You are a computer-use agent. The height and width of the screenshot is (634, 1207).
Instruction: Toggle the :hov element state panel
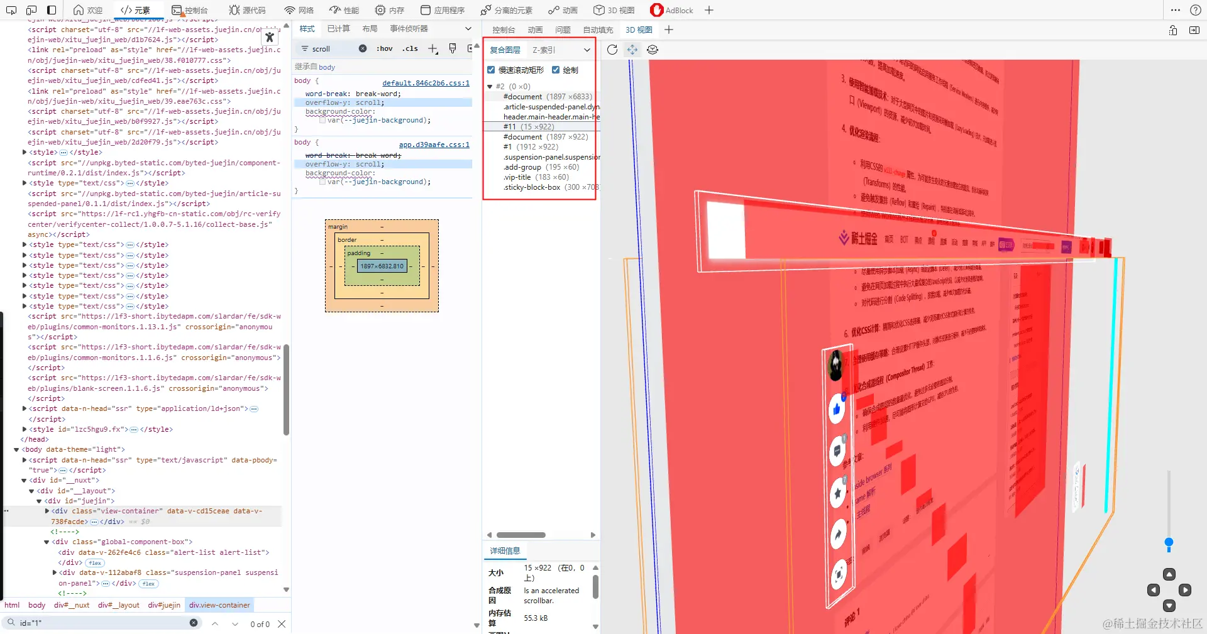[384, 48]
